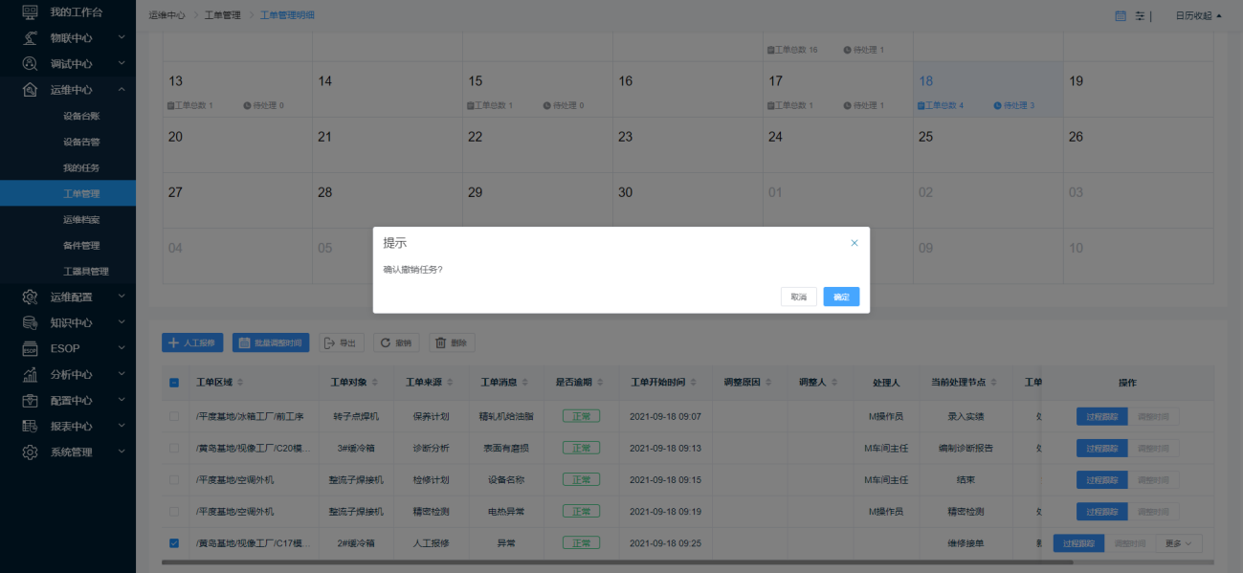Click 取消 in the prompt dialog
Viewport: 1243px width, 573px height.
(798, 298)
